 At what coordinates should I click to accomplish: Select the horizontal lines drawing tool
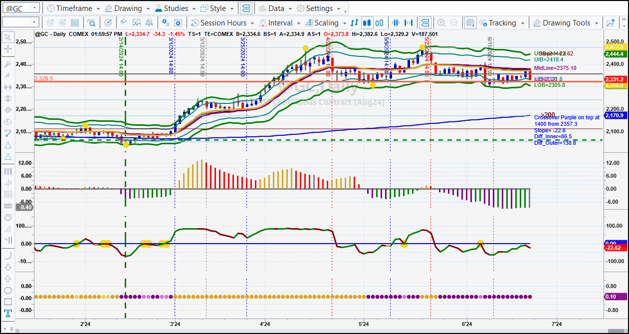tap(7, 206)
